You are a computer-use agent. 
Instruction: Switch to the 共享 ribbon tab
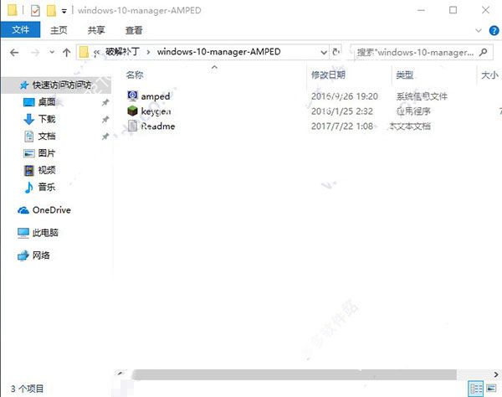[96, 30]
